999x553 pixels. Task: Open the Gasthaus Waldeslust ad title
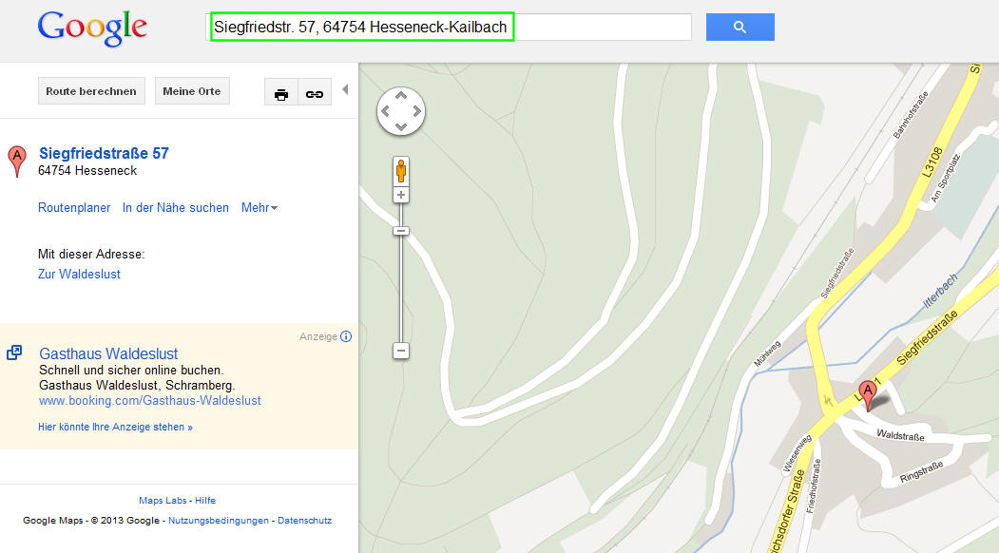pyautogui.click(x=108, y=353)
